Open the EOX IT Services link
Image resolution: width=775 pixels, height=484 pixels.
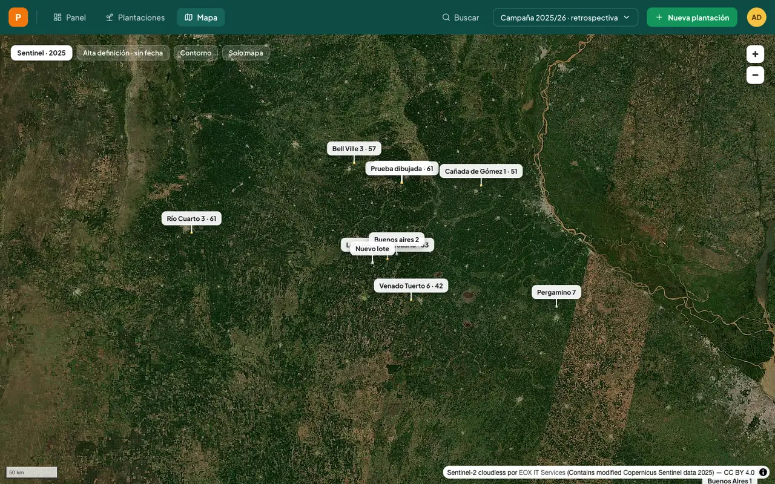(x=542, y=473)
